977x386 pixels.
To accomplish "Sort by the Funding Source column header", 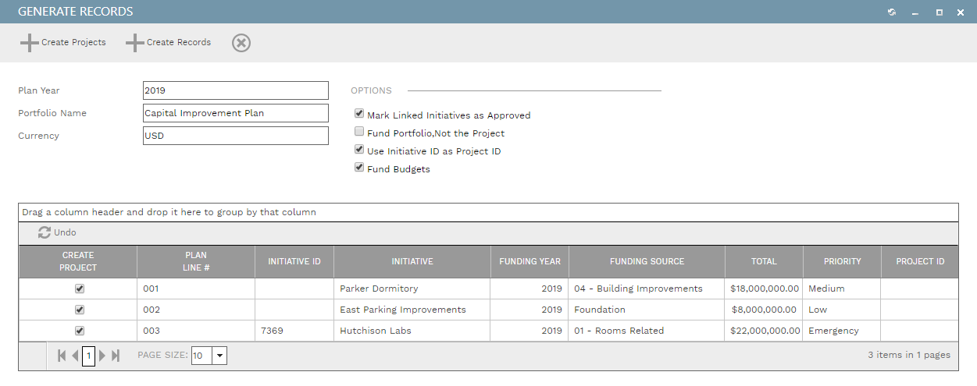I will pyautogui.click(x=647, y=261).
